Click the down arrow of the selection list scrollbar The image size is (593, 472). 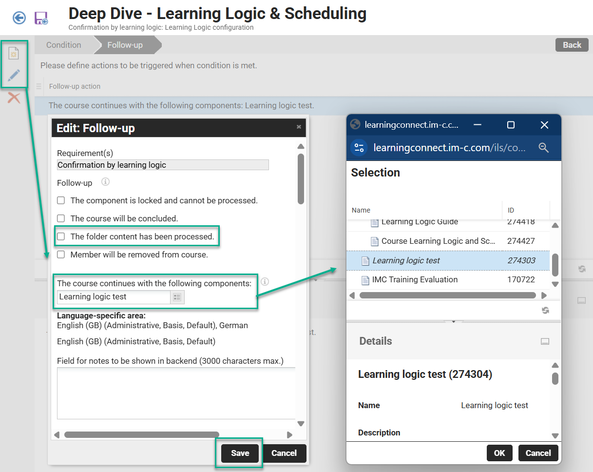[555, 284]
